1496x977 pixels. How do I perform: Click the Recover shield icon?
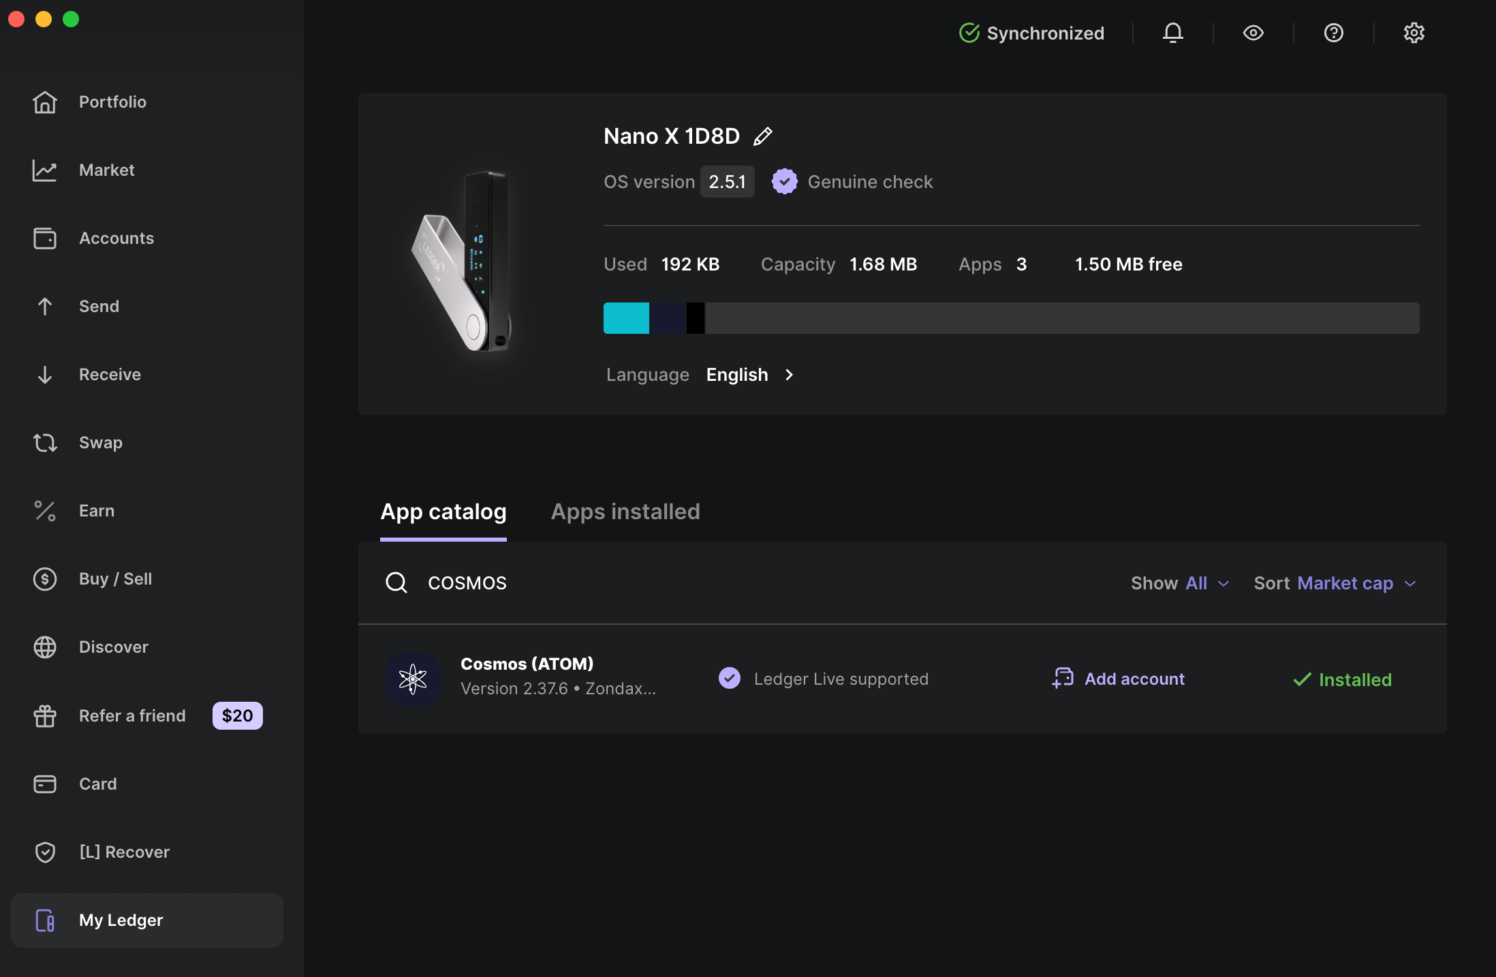click(x=45, y=852)
